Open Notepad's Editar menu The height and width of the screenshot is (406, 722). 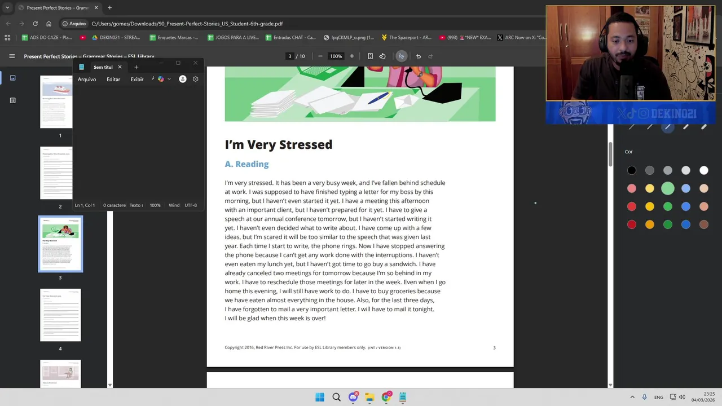coord(113,80)
